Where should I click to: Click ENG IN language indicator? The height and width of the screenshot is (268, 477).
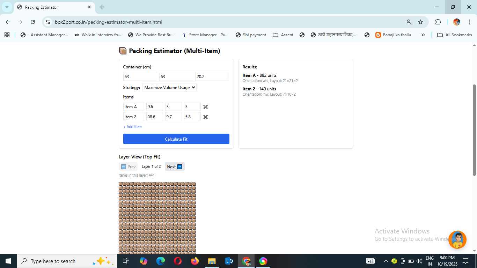point(430,261)
